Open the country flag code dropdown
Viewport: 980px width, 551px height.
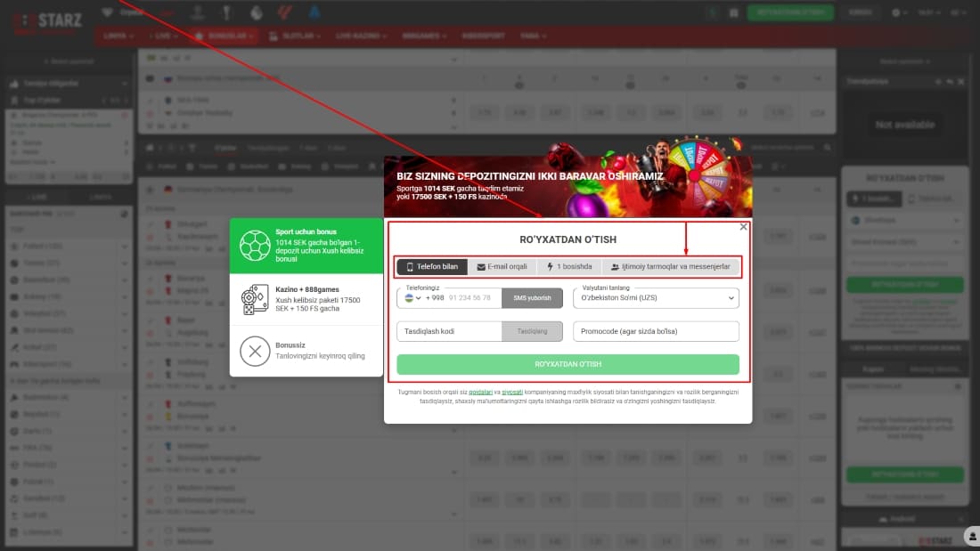[x=412, y=298]
